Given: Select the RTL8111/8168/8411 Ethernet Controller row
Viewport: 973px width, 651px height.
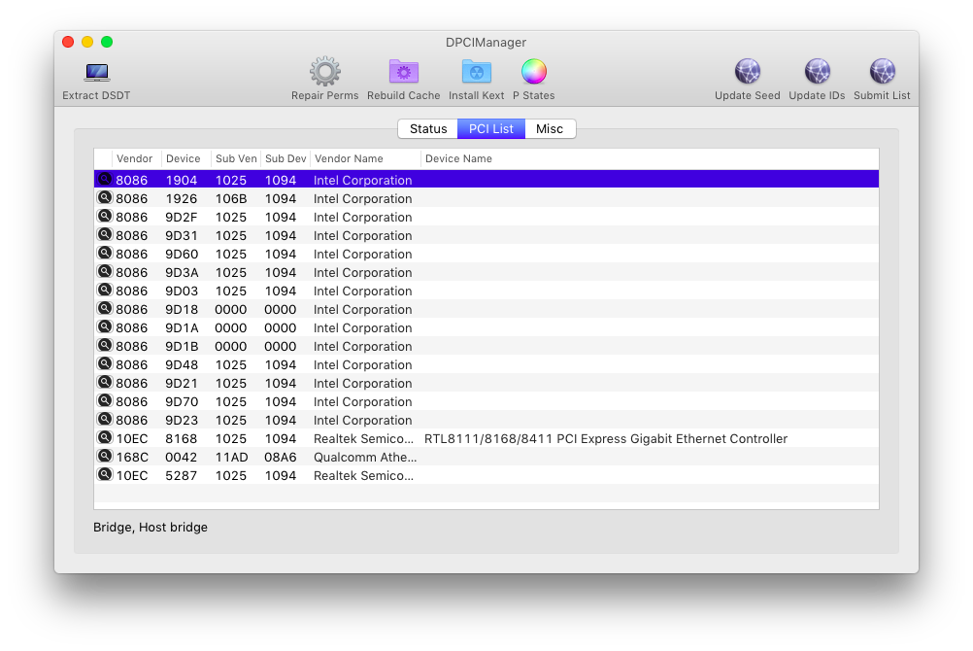Looking at the screenshot, I should [x=605, y=439].
